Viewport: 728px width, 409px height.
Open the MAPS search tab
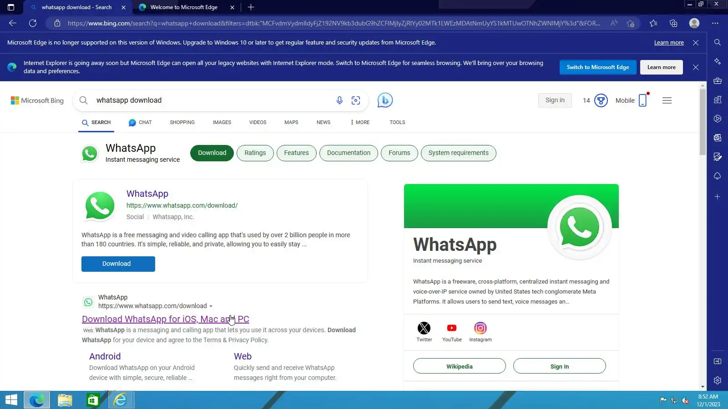[x=291, y=122]
